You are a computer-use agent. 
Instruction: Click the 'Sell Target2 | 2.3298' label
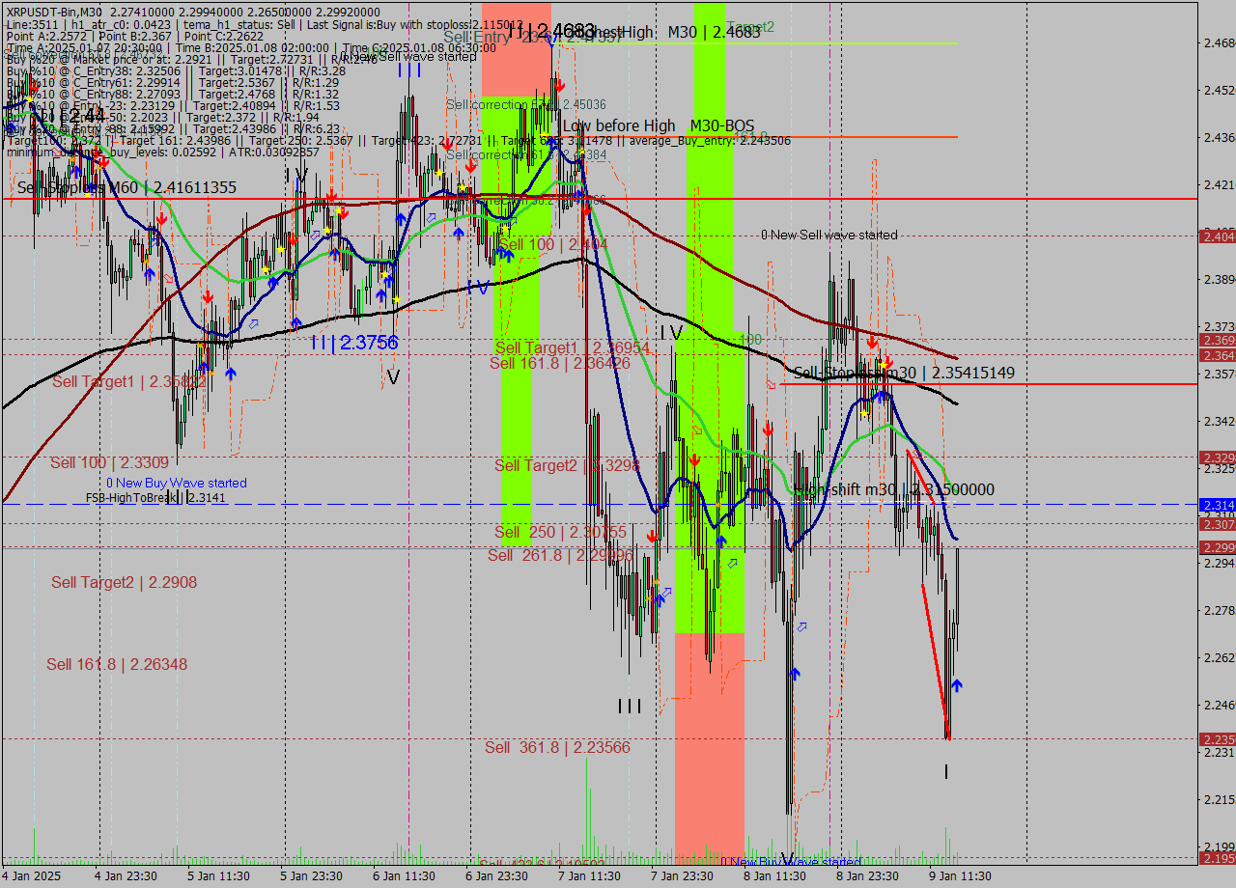pyautogui.click(x=568, y=465)
